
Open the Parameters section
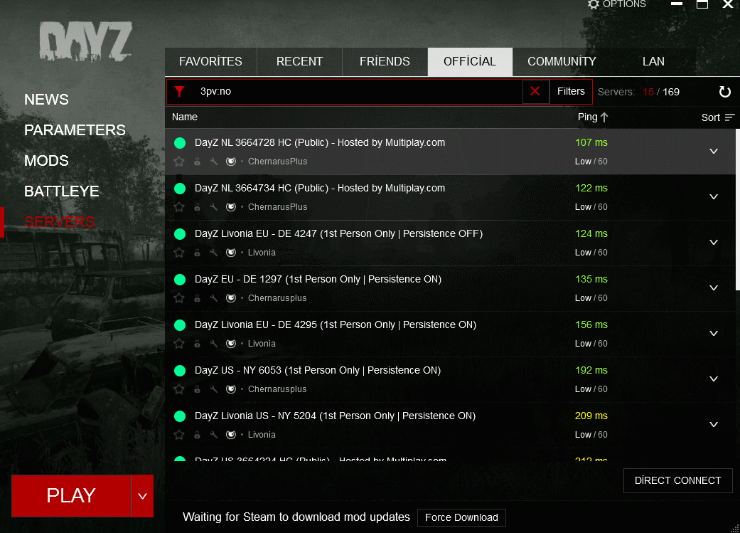[x=75, y=130]
